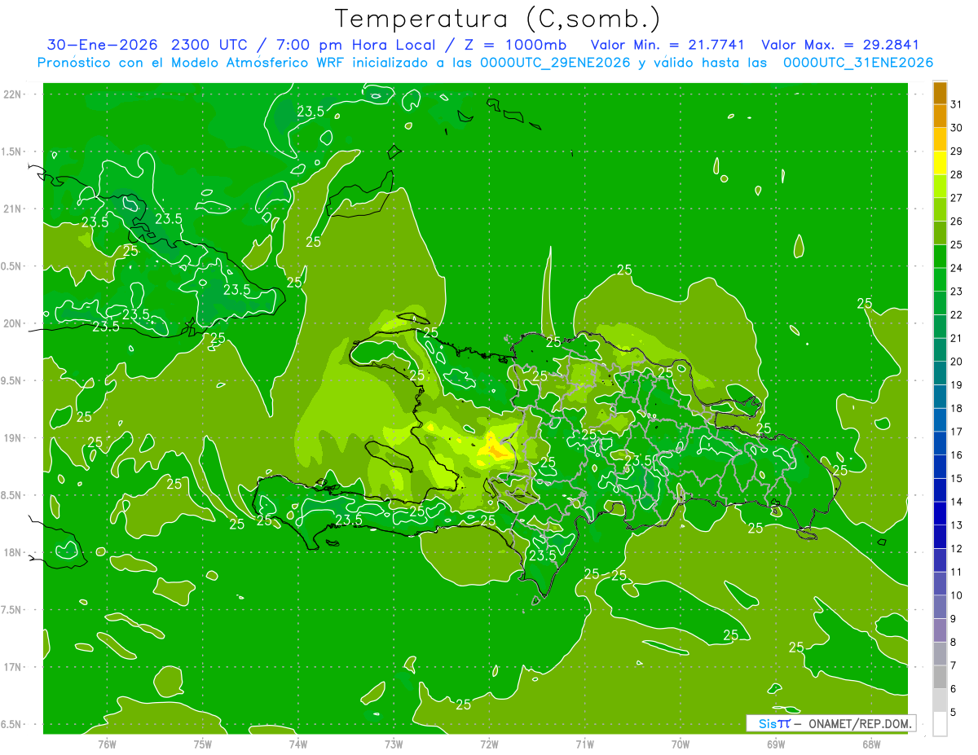Click the '75W' longitude axis label
Image resolution: width=978 pixels, height=755 pixels.
(x=203, y=743)
